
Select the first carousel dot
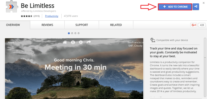pos(69,33)
